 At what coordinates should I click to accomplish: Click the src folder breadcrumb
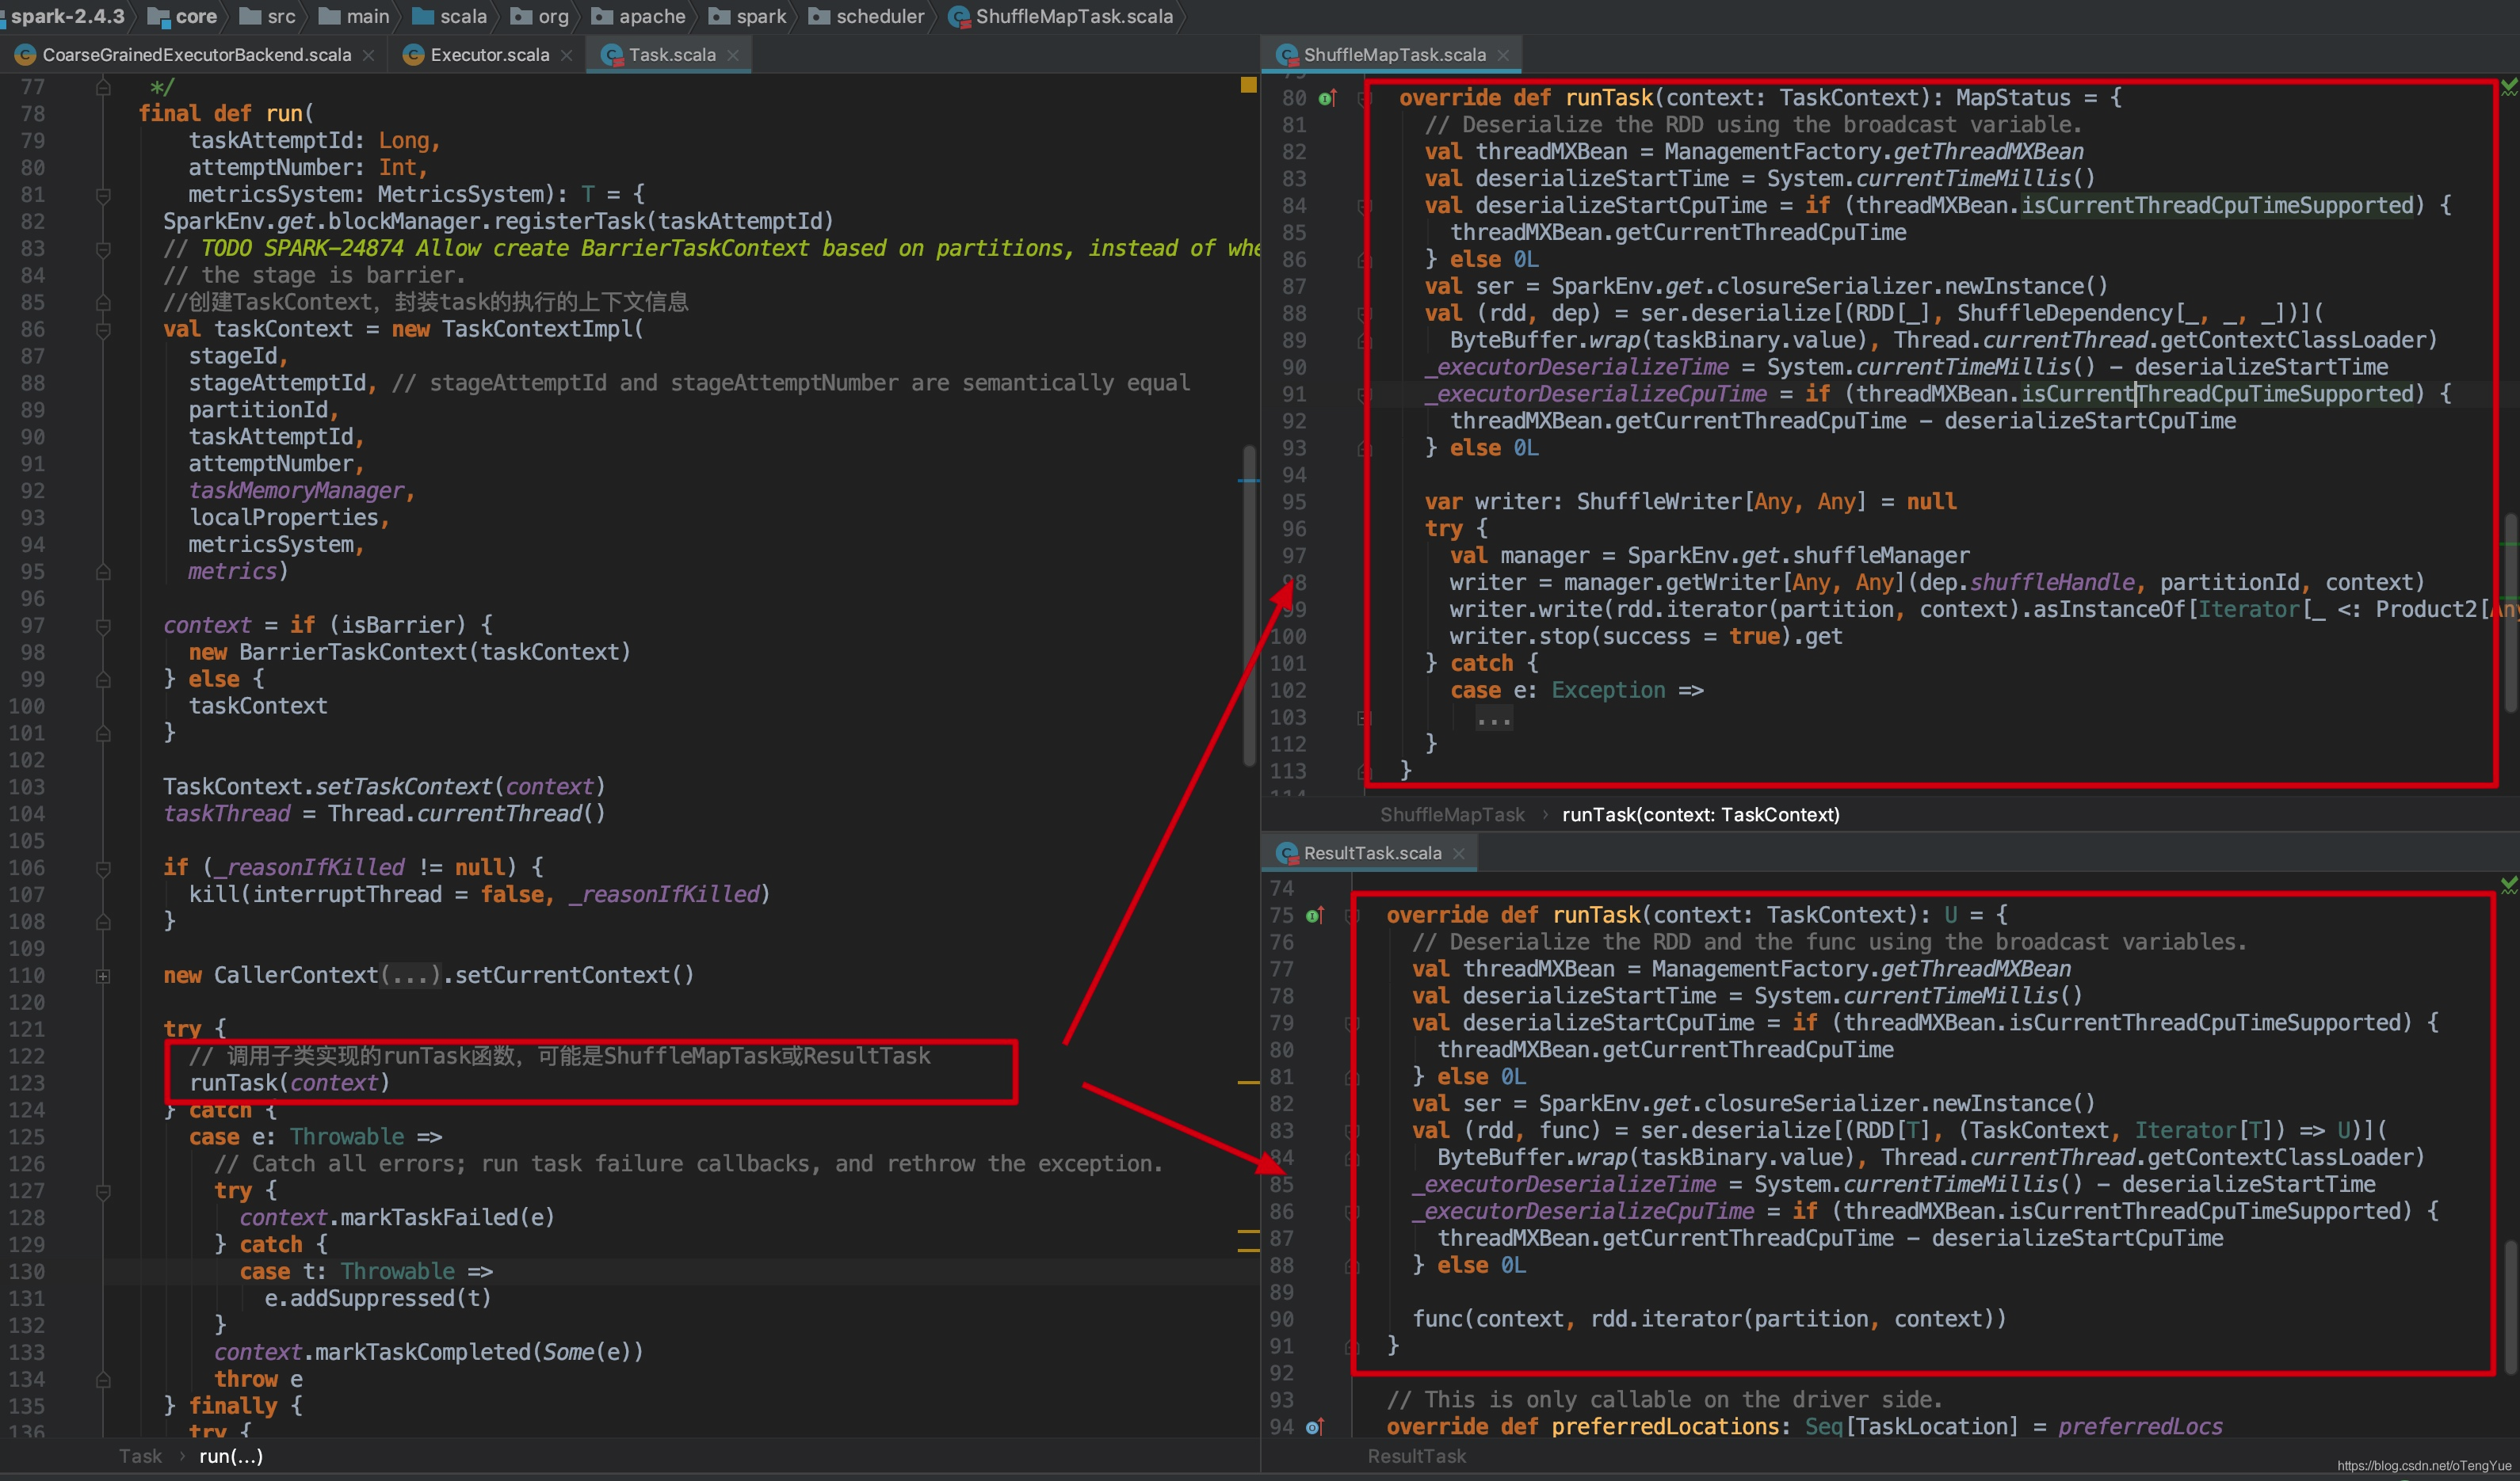point(269,16)
